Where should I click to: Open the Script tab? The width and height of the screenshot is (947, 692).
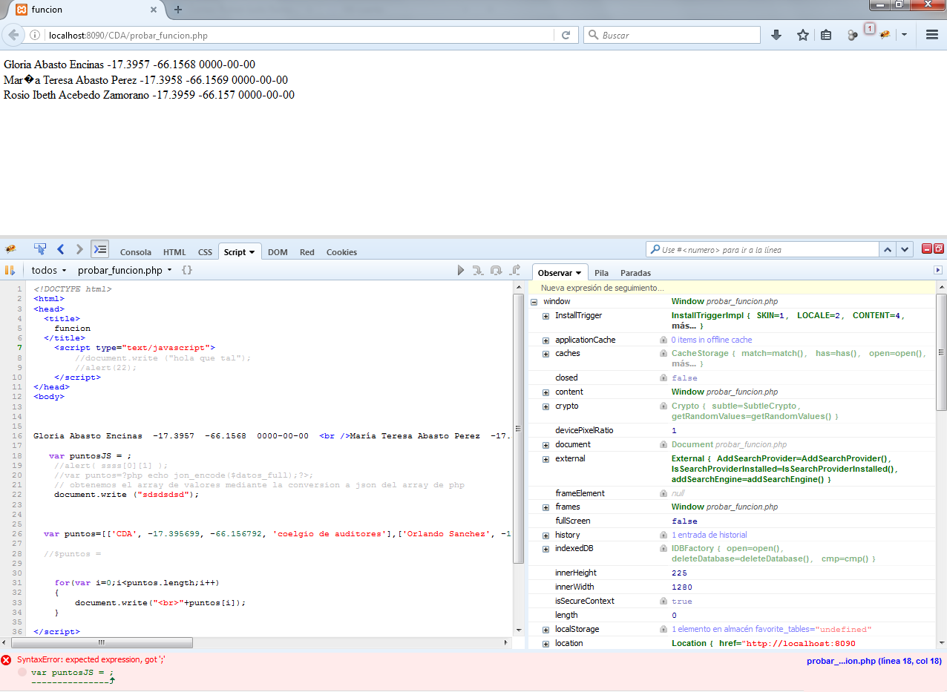240,252
